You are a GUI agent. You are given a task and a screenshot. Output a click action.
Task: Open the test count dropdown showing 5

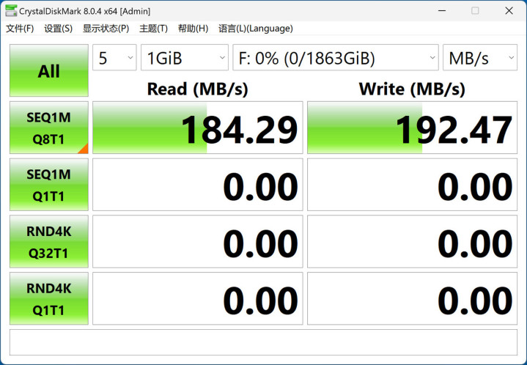coord(114,57)
